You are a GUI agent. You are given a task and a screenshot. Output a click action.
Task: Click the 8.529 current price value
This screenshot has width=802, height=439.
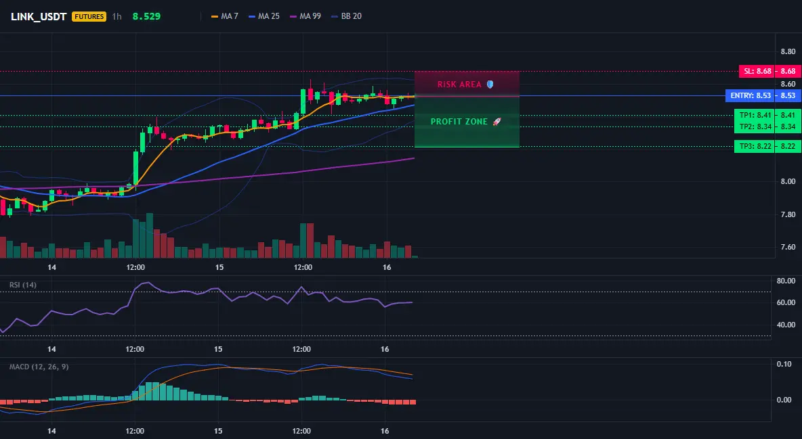click(146, 16)
